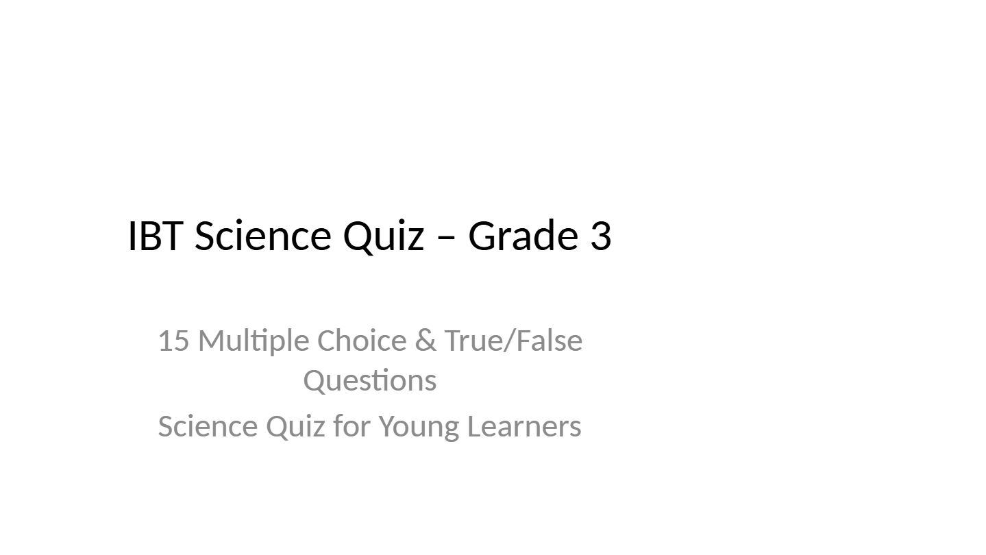Select the subtitle line "Science Quiz for Young Learners"
The image size is (986, 555).
pos(369,426)
